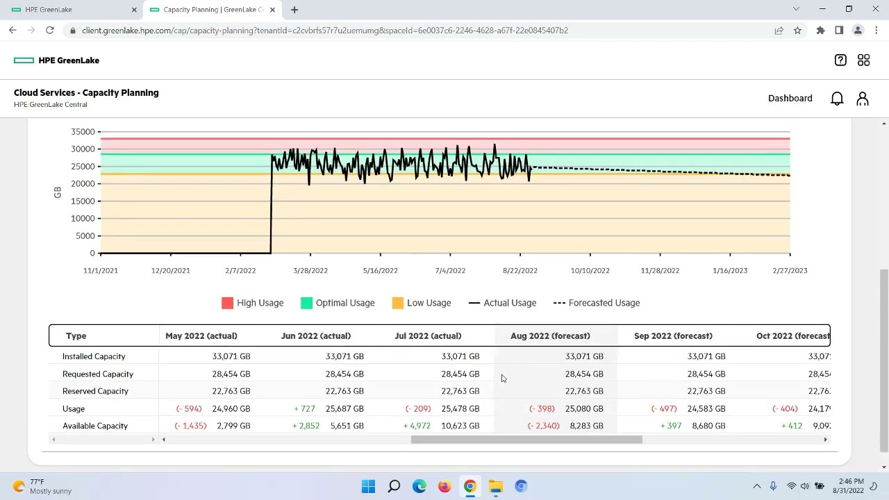Bookmark the page with the star icon
This screenshot has height=500, width=889.
coord(797,30)
